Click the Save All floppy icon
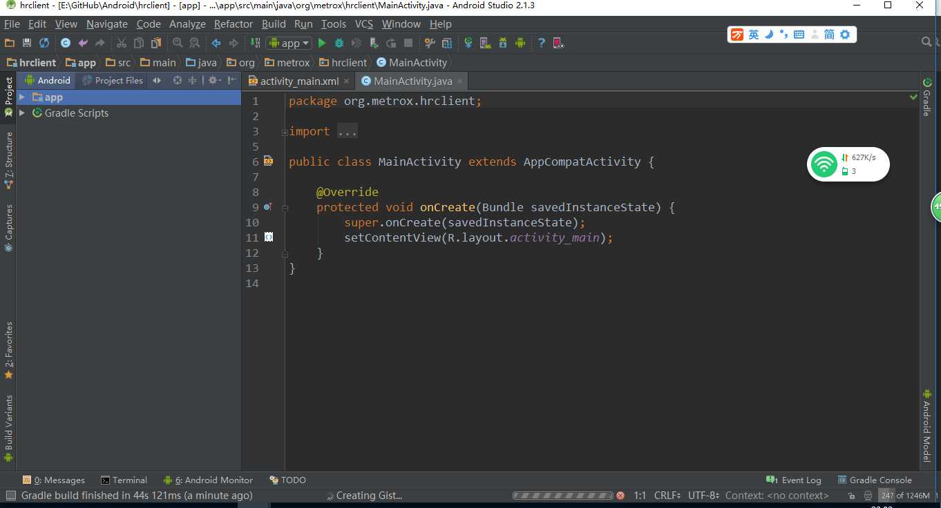Screen dimensions: 941x508 [27, 43]
